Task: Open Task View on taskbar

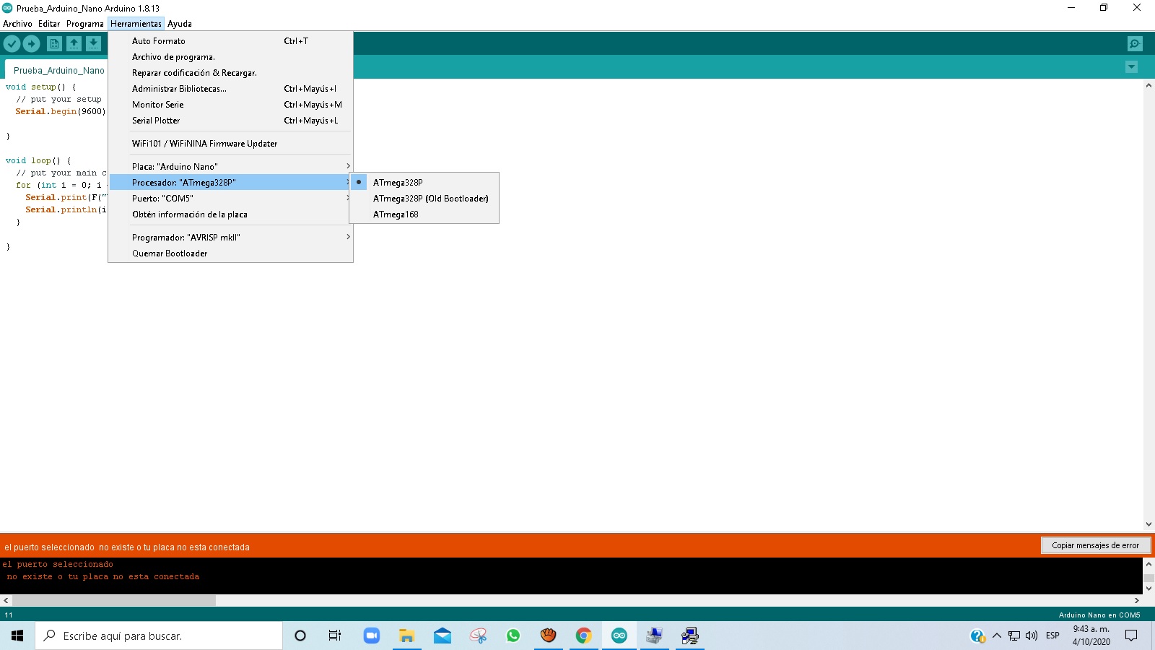Action: 335,636
